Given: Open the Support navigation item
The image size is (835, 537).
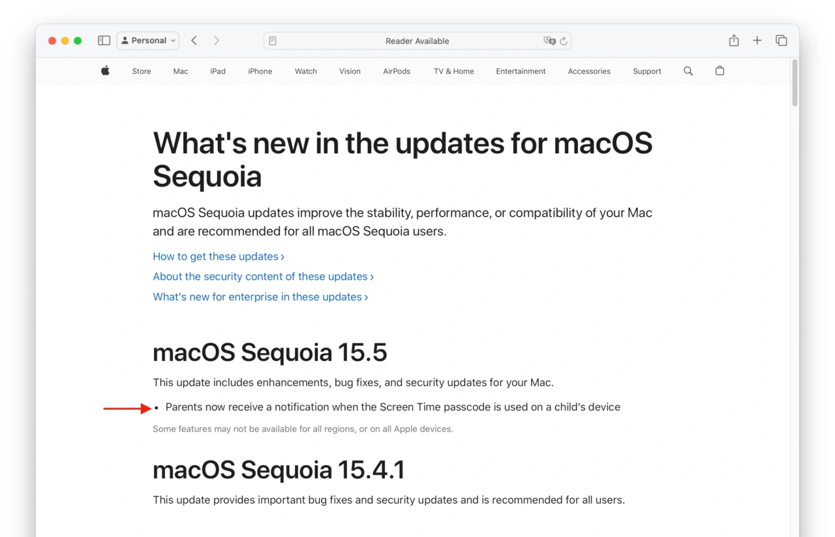Looking at the screenshot, I should coord(646,71).
